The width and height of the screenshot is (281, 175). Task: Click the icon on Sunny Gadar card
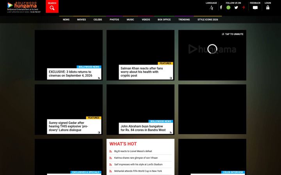click(x=99, y=133)
